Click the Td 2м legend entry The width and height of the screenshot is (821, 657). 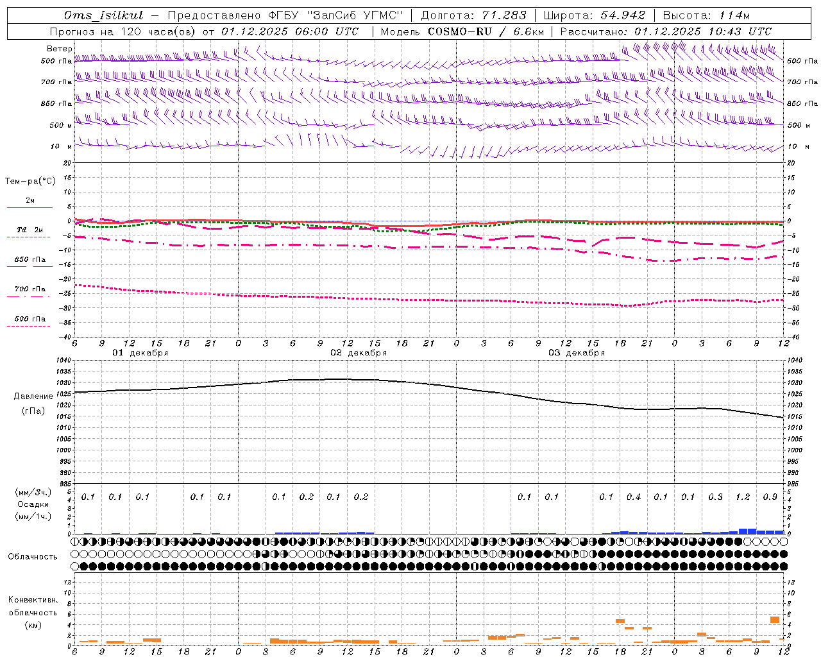[30, 230]
